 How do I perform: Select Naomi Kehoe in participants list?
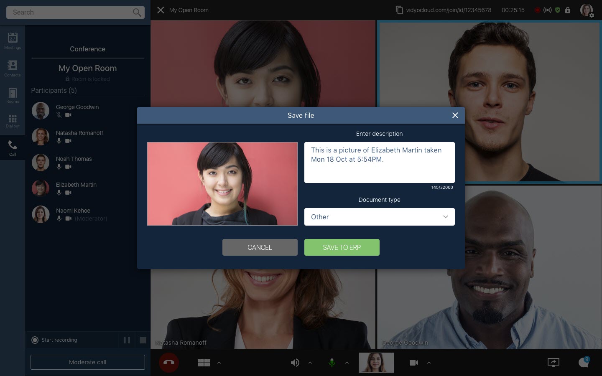(88, 214)
